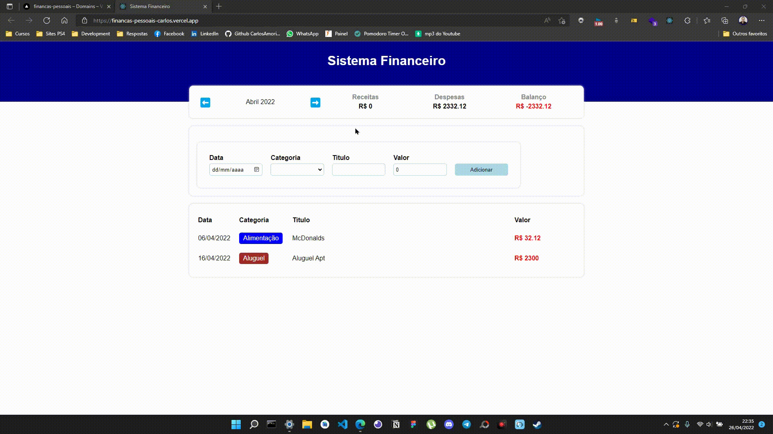View site information lock icon

pyautogui.click(x=85, y=20)
